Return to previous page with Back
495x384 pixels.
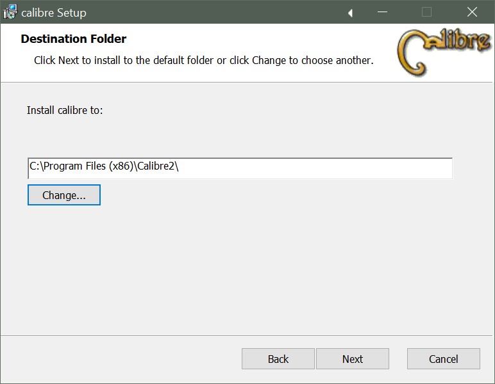click(278, 359)
